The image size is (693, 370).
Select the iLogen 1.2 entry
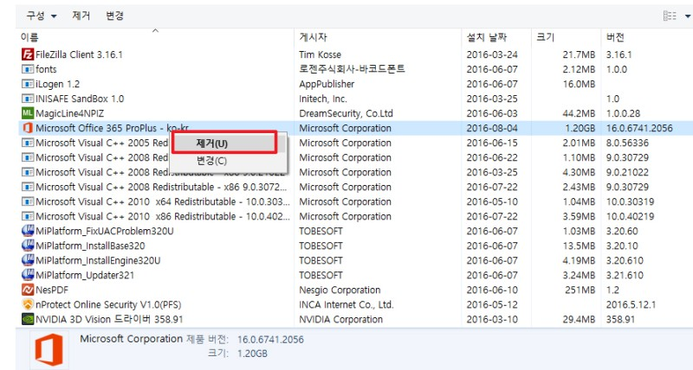58,84
